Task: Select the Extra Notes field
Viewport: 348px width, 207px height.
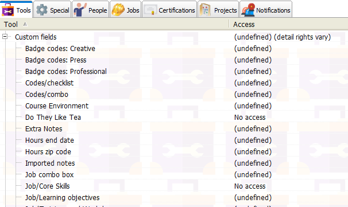Action: (44, 129)
